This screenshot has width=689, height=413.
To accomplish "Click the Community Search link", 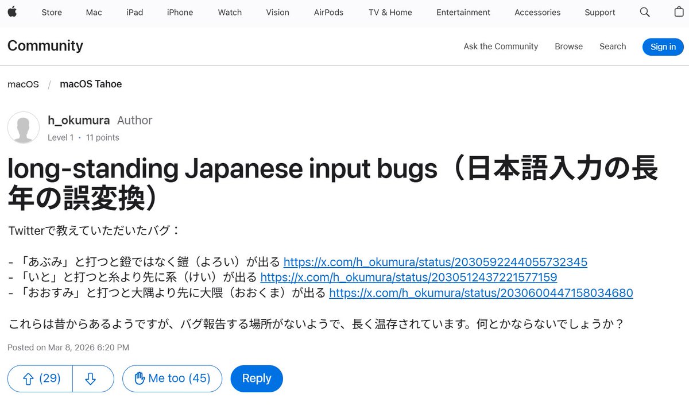I will point(613,47).
